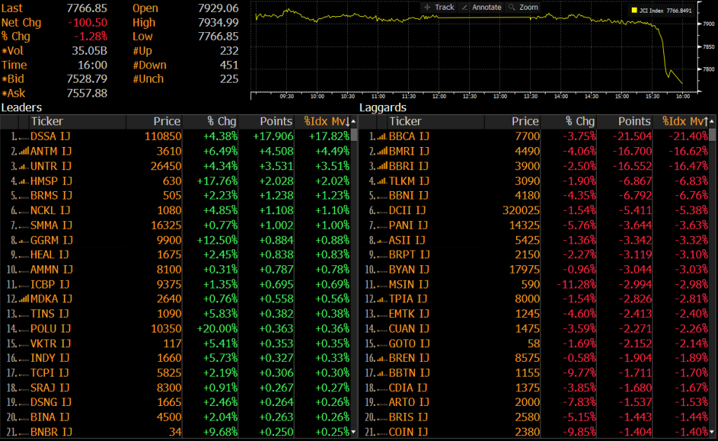This screenshot has width=718, height=441.
Task: Select the AMMN IJ ticker row
Action: point(175,269)
